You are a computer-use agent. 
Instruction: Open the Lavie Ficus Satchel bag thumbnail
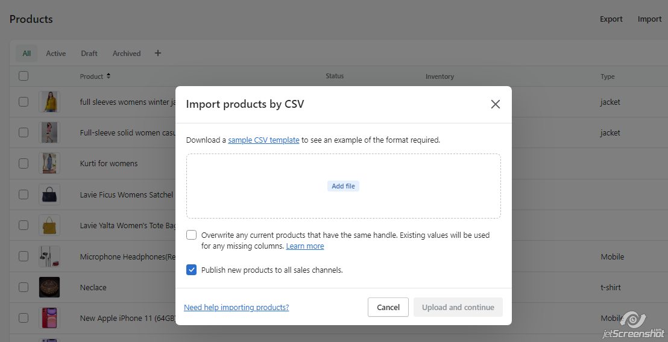[x=49, y=194]
